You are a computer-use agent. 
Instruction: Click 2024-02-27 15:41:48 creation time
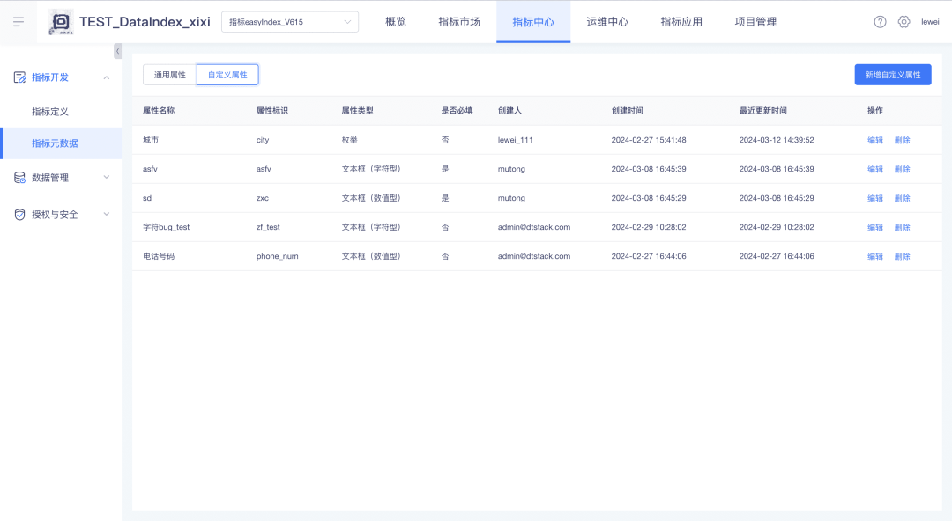[649, 140]
